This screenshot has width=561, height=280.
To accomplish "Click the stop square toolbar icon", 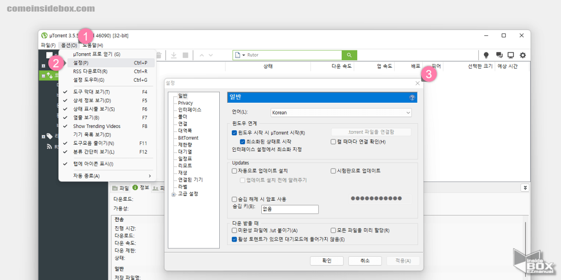I will 186,55.
